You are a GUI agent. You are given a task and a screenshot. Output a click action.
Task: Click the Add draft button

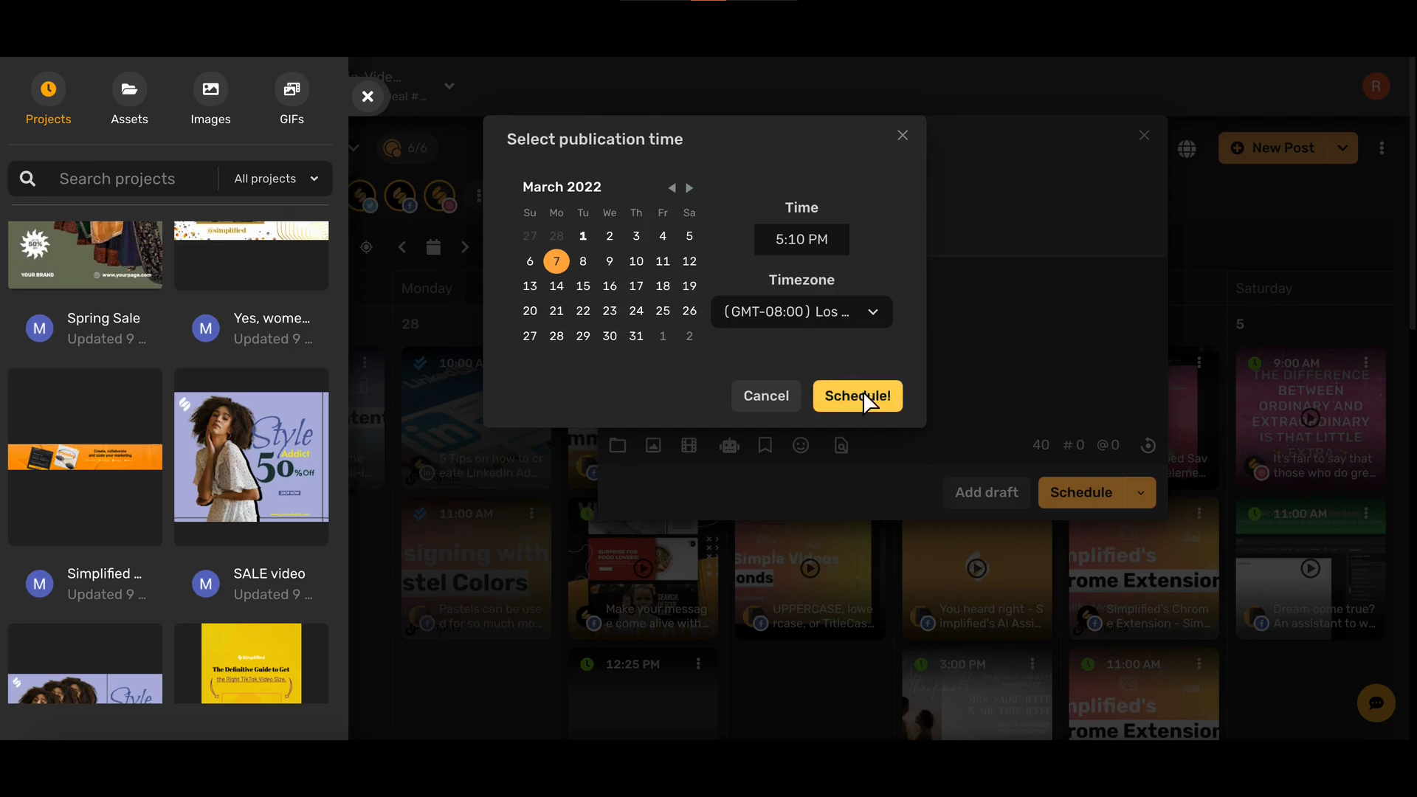point(987,493)
